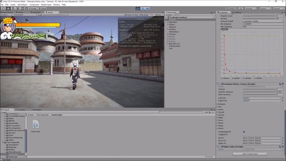Select the Rotate tool in the toolbar
Image resolution: width=286 pixels, height=161 pixels.
[x=13, y=8]
